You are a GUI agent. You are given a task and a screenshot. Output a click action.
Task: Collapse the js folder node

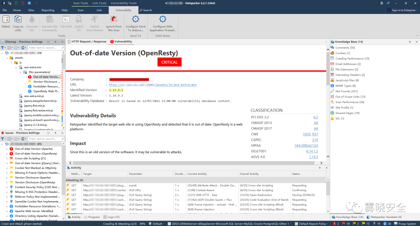click(12, 62)
